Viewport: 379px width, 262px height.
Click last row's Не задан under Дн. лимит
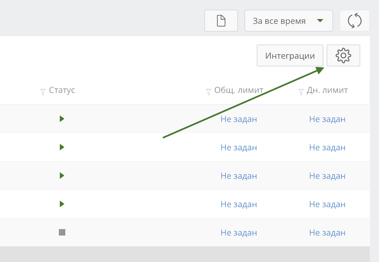[327, 233]
